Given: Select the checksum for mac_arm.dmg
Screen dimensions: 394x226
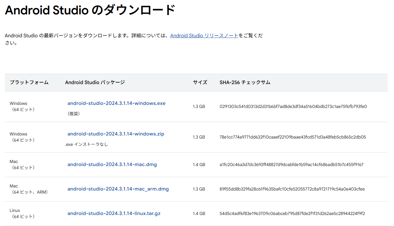Looking at the screenshot, I should [292, 189].
